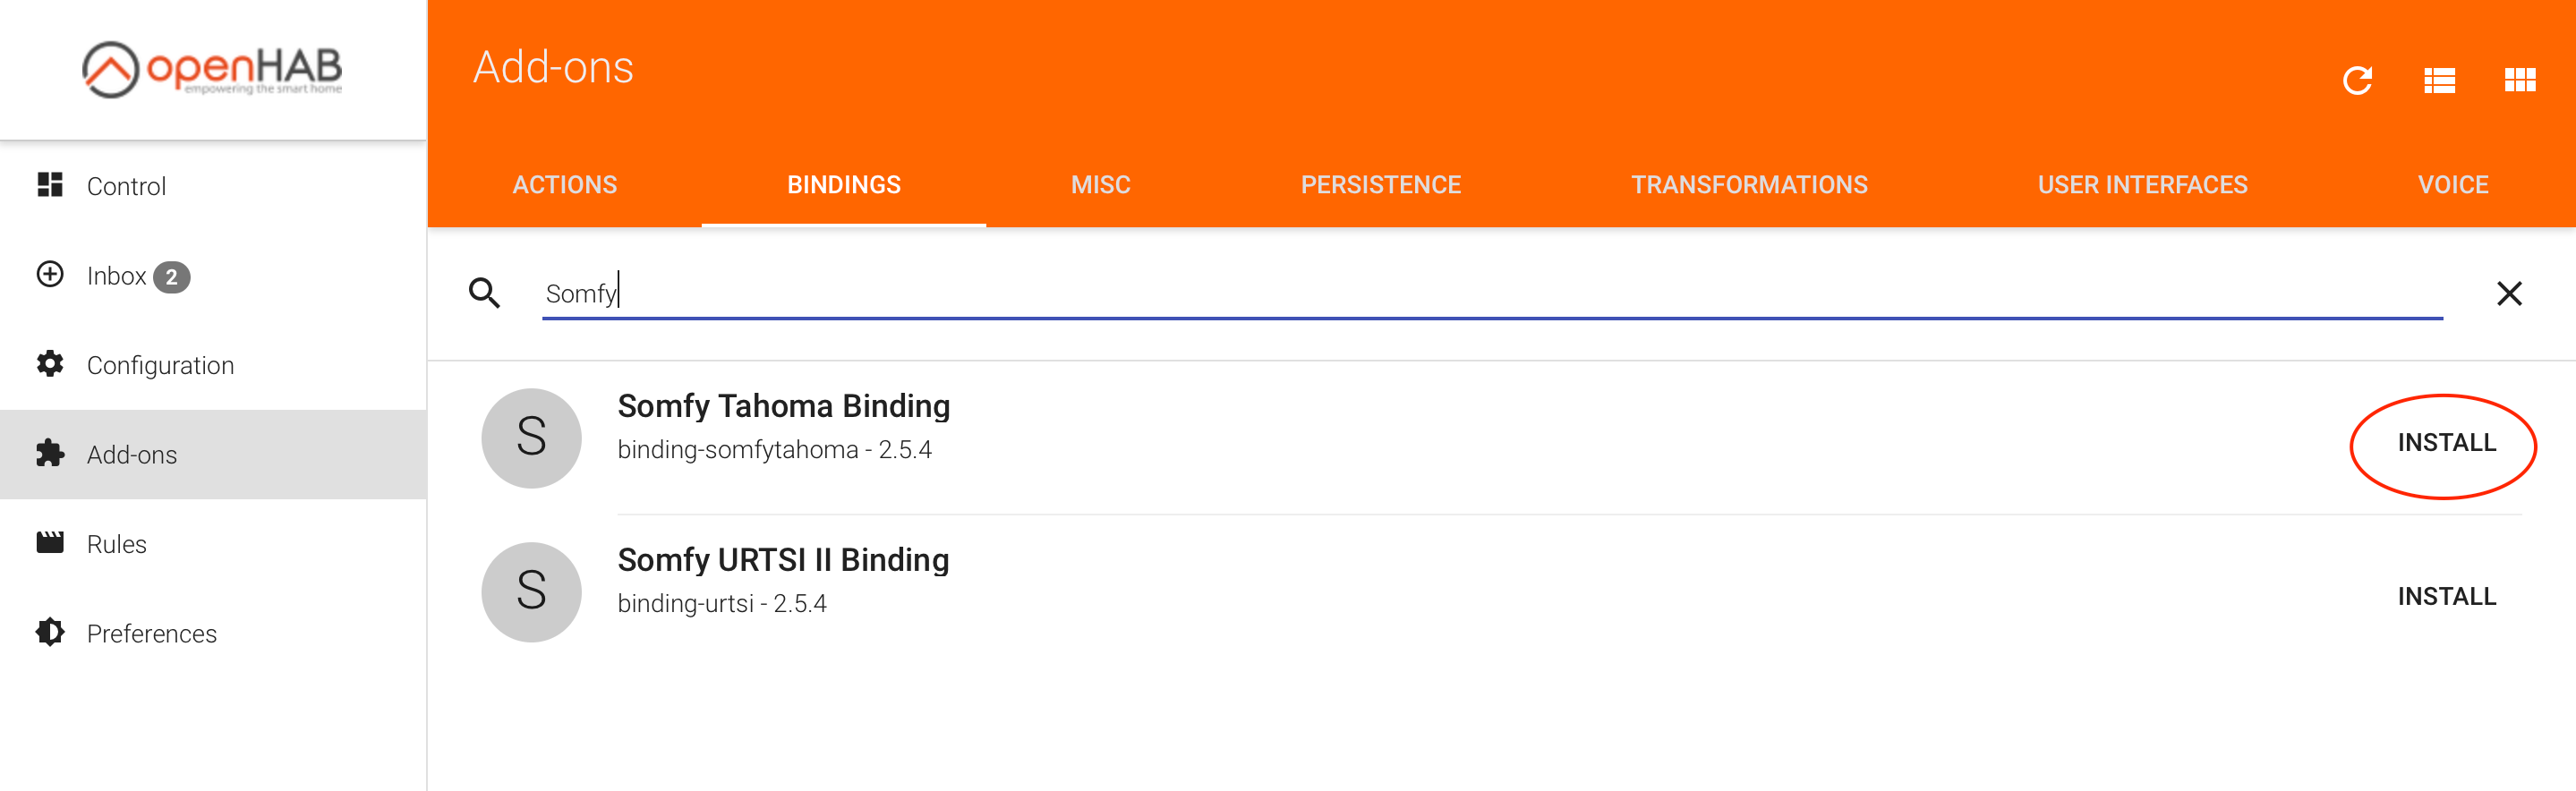Install the Somfy URTSI II Binding
This screenshot has width=2576, height=791.
[2446, 597]
